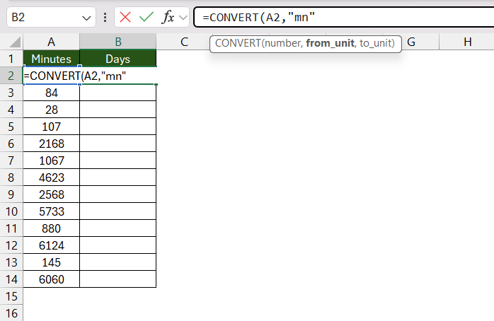The width and height of the screenshot is (494, 321).
Task: Click empty Days cell beside 84
Action: point(117,93)
